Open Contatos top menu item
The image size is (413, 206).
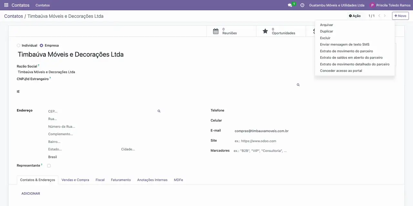43,5
